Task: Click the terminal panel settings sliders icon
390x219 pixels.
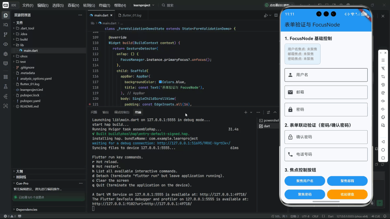Action: pos(269,112)
